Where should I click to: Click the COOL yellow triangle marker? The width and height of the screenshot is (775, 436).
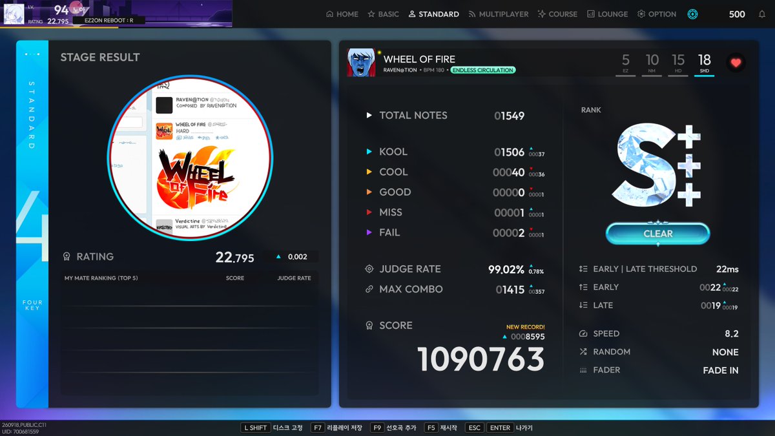click(x=369, y=172)
